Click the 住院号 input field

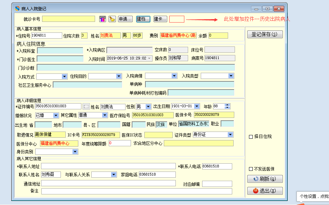click(47, 36)
